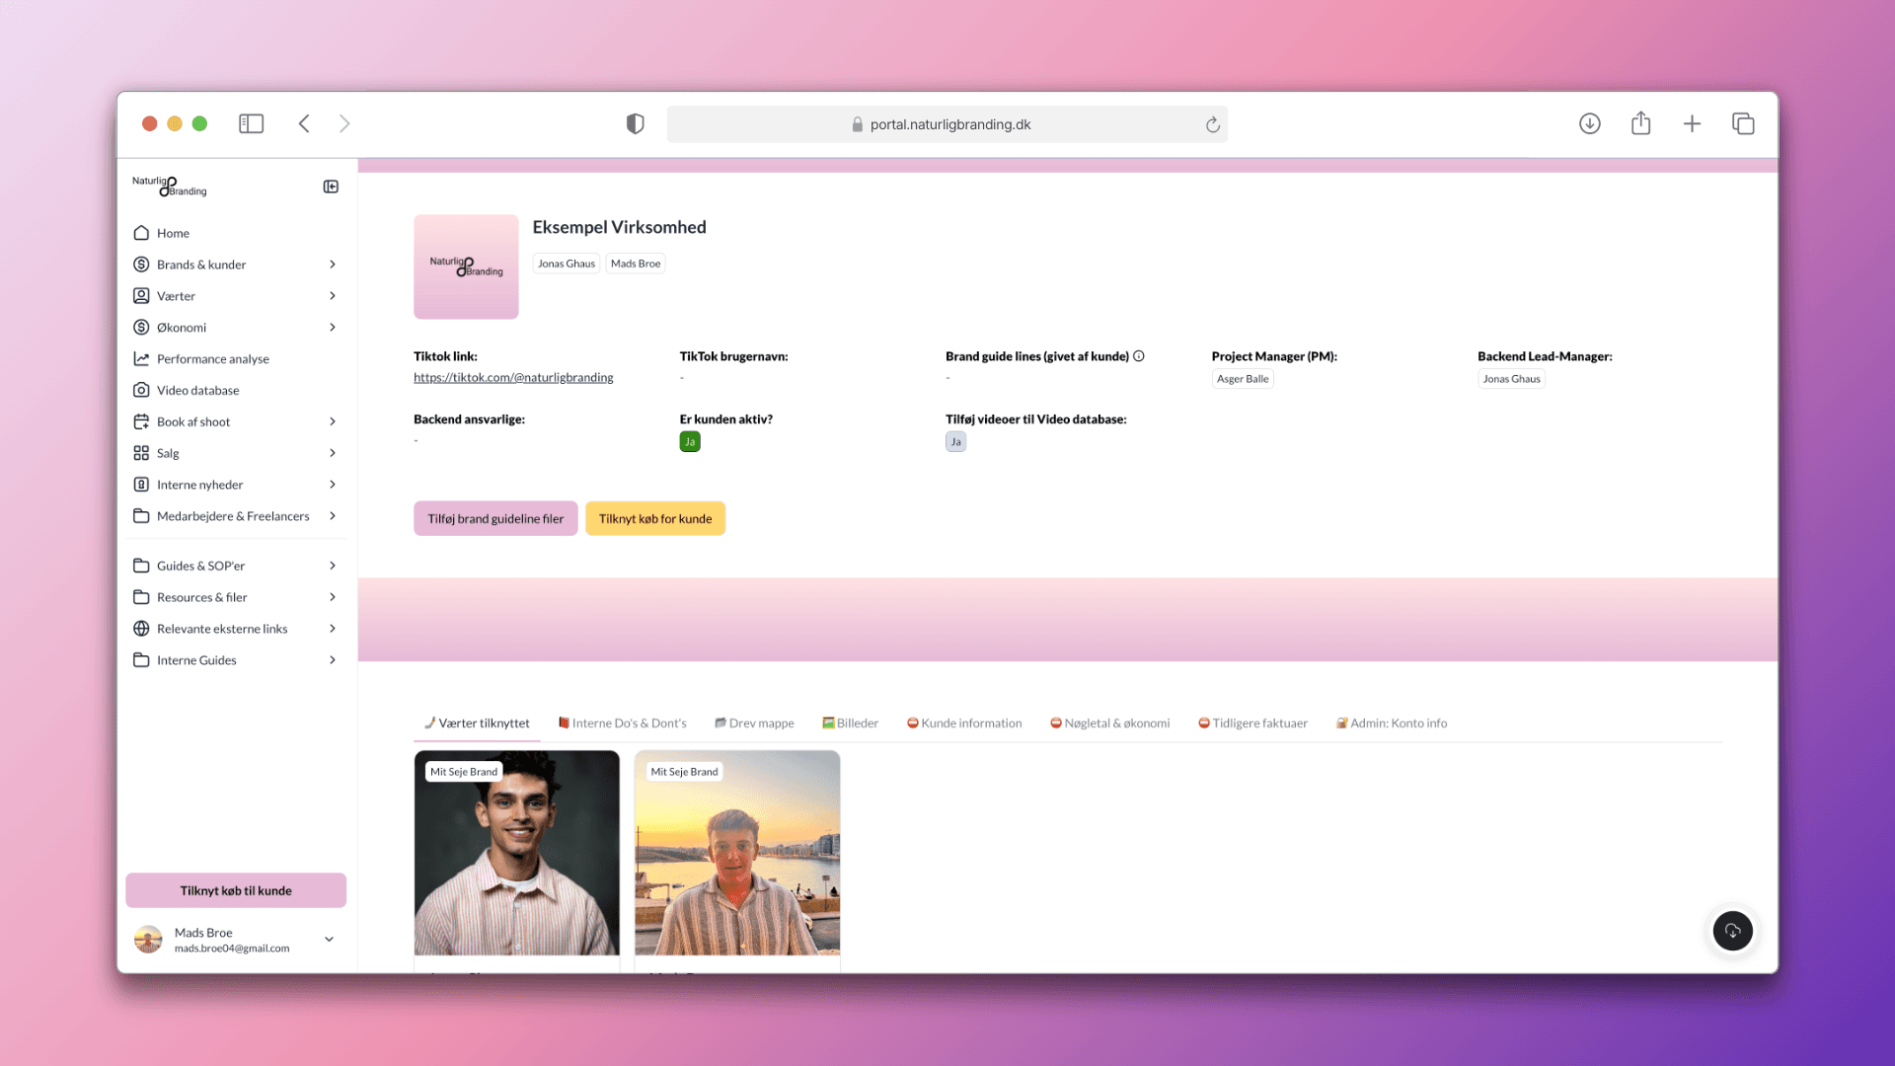The width and height of the screenshot is (1895, 1066).
Task: Click Safari downloads icon
Action: pos(1589,123)
